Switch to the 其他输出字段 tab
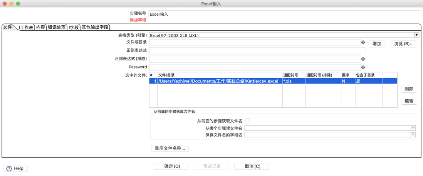423x176 pixels. click(x=95, y=27)
